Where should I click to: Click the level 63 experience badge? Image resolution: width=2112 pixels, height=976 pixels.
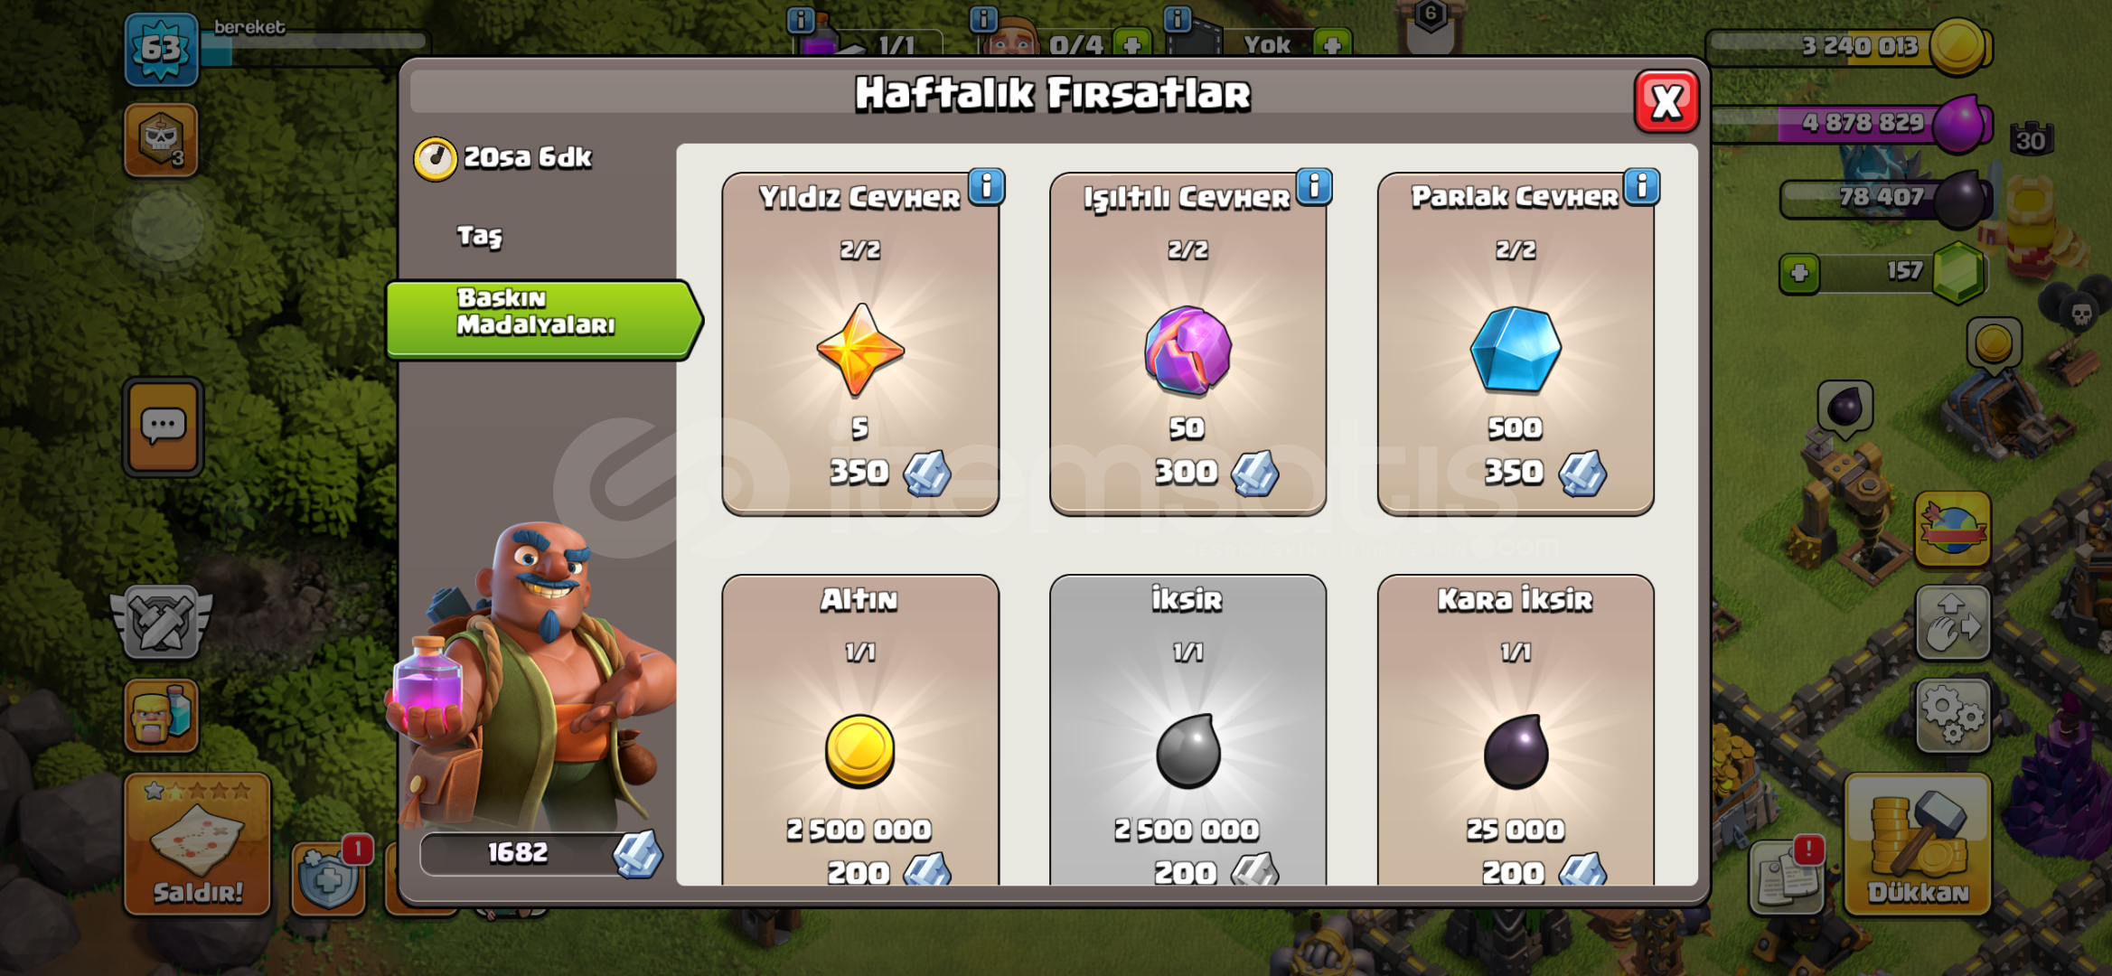coord(161,49)
